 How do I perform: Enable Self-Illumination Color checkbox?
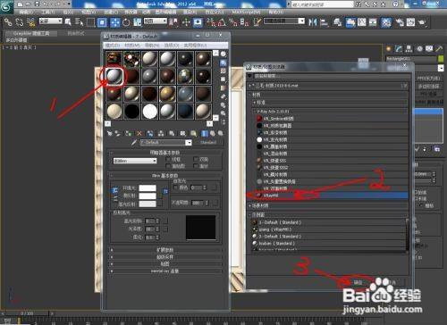tap(176, 187)
